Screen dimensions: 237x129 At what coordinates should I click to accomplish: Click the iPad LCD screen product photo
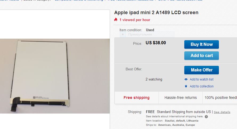(55, 76)
